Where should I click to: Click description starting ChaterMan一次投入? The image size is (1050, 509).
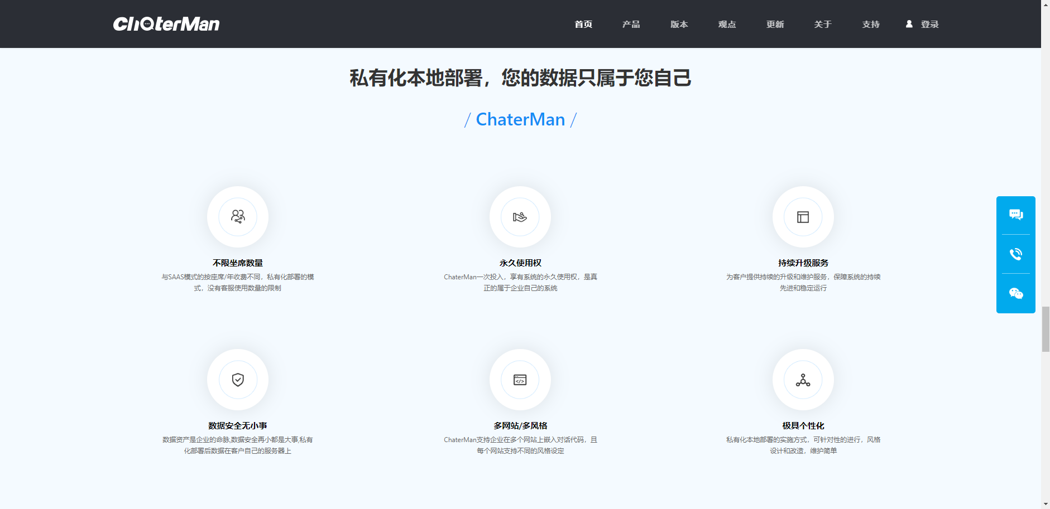(520, 283)
